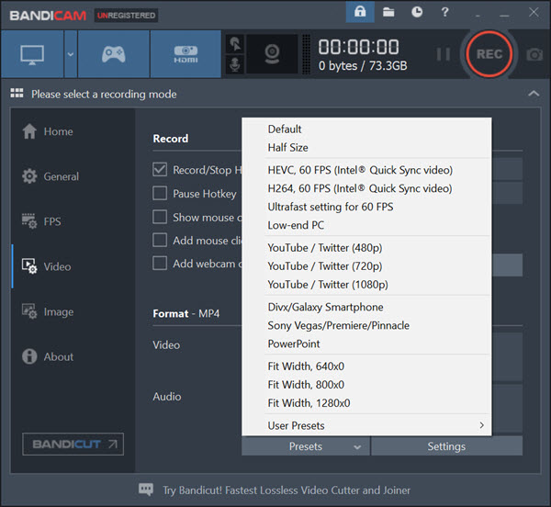Viewport: 551px width, 507px height.
Task: Choose Fit Width, 640x0 preset
Action: click(x=366, y=366)
